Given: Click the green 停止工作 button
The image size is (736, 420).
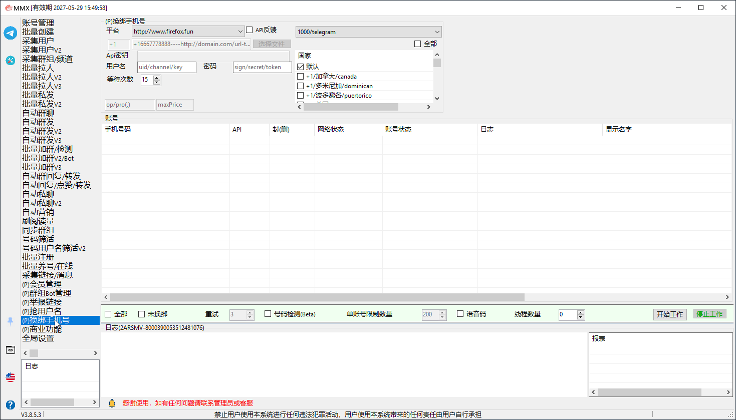Looking at the screenshot, I should point(709,314).
